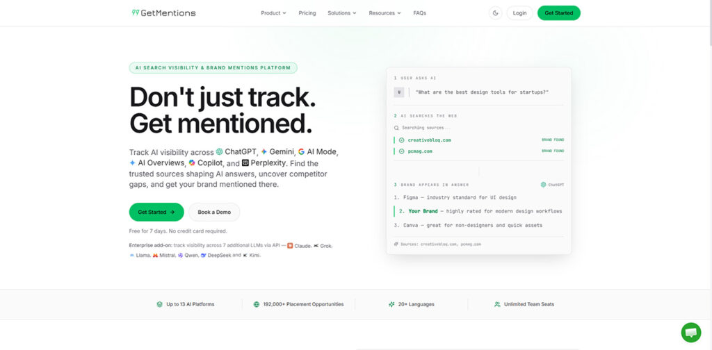This screenshot has height=350, width=712.
Task: Click BRAND FOUND label beside creativebloq.com
Action: [x=553, y=140]
